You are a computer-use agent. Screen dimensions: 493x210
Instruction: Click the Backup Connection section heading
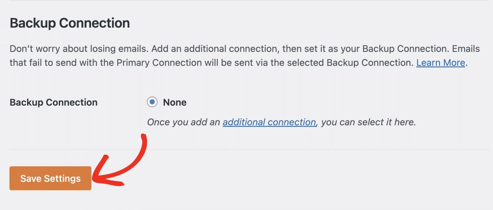(x=70, y=23)
